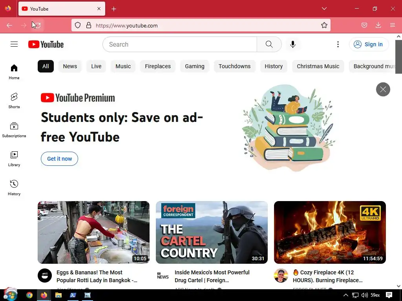Open Cozy Fireplace 4K video title

(328, 276)
